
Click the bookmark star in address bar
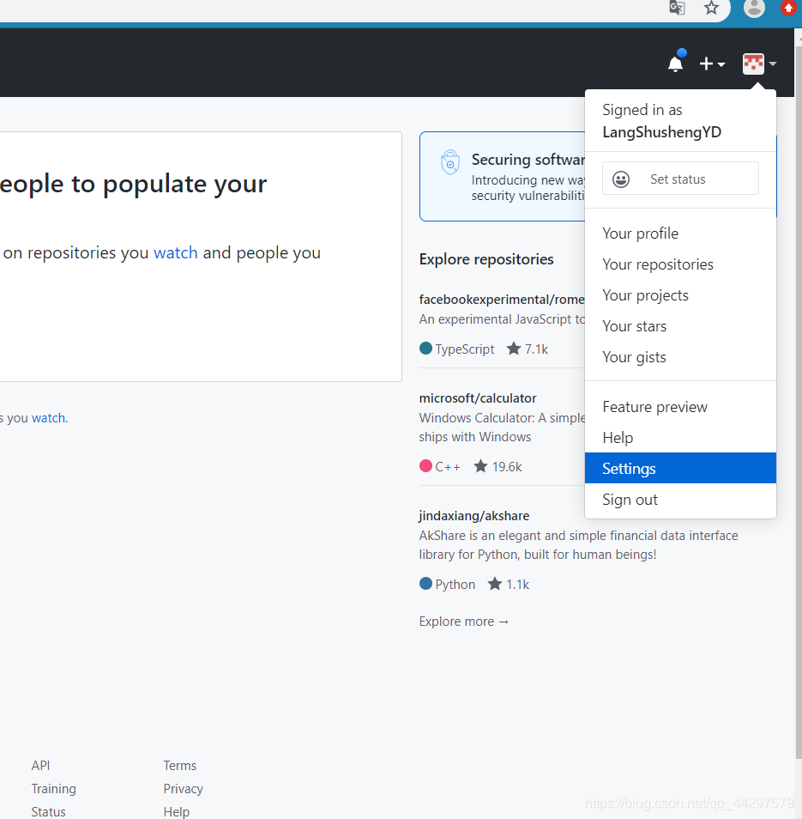(711, 8)
